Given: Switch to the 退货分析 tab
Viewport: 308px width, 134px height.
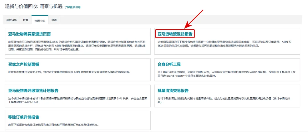Looking at the screenshot, I should tap(11, 20).
